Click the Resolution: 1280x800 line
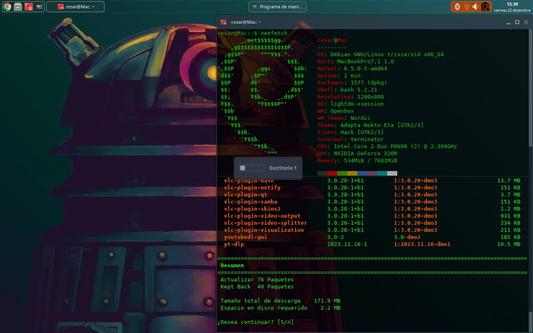Viewport: 533px width, 333px height. coord(350,97)
